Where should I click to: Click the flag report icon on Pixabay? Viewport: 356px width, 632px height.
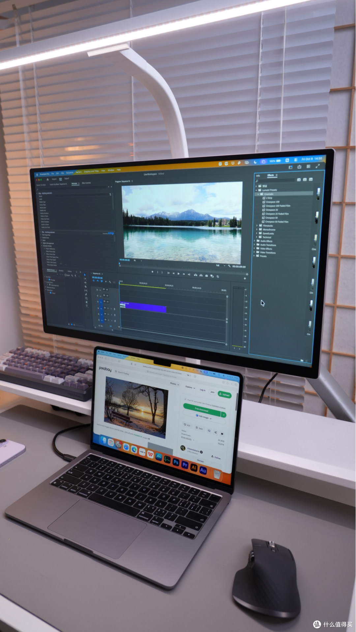(222, 434)
